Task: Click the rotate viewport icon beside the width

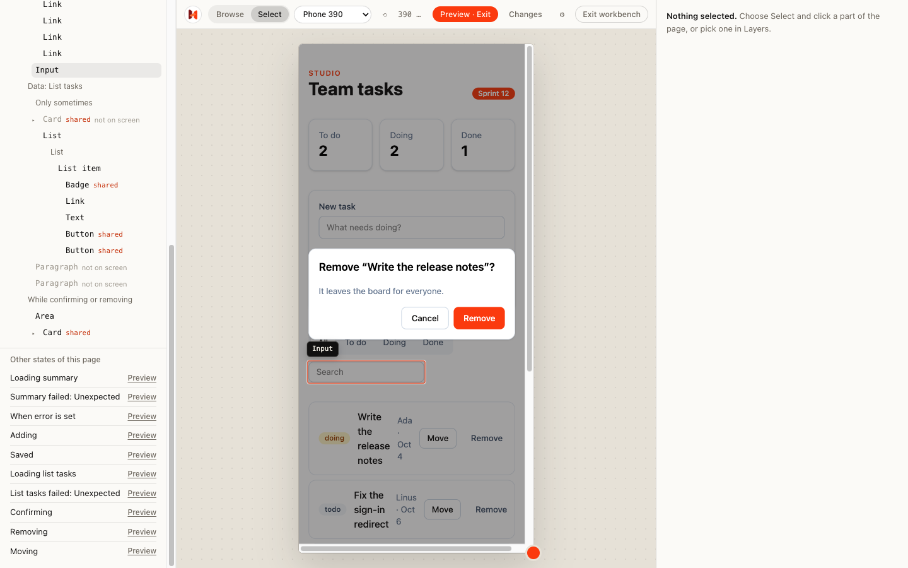Action: [385, 15]
